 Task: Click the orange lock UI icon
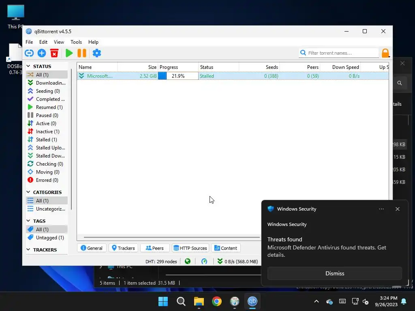(x=385, y=53)
